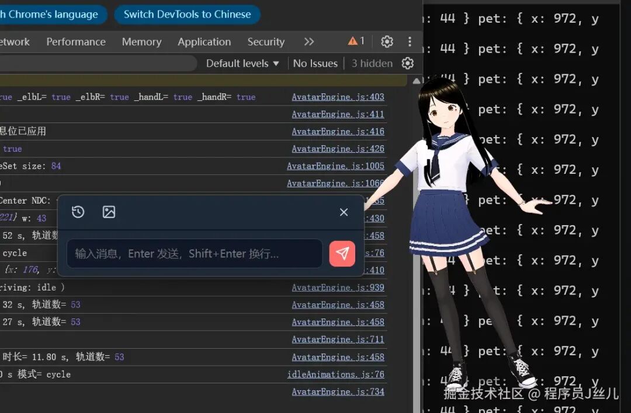631x413 pixels.
Task: Open the Default levels dropdown
Action: 242,64
